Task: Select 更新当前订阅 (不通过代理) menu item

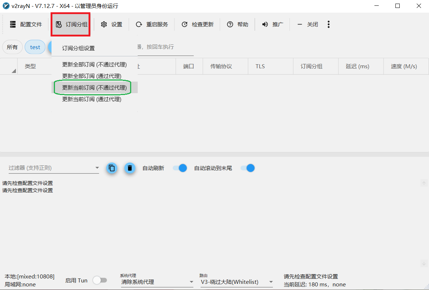Action: 94,87
